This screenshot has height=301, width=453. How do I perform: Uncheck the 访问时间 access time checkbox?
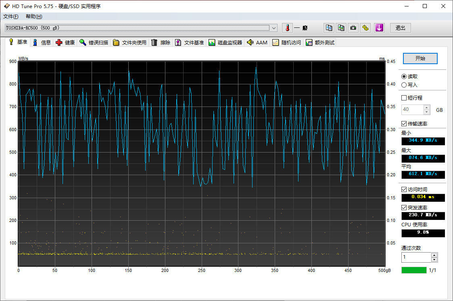404,189
